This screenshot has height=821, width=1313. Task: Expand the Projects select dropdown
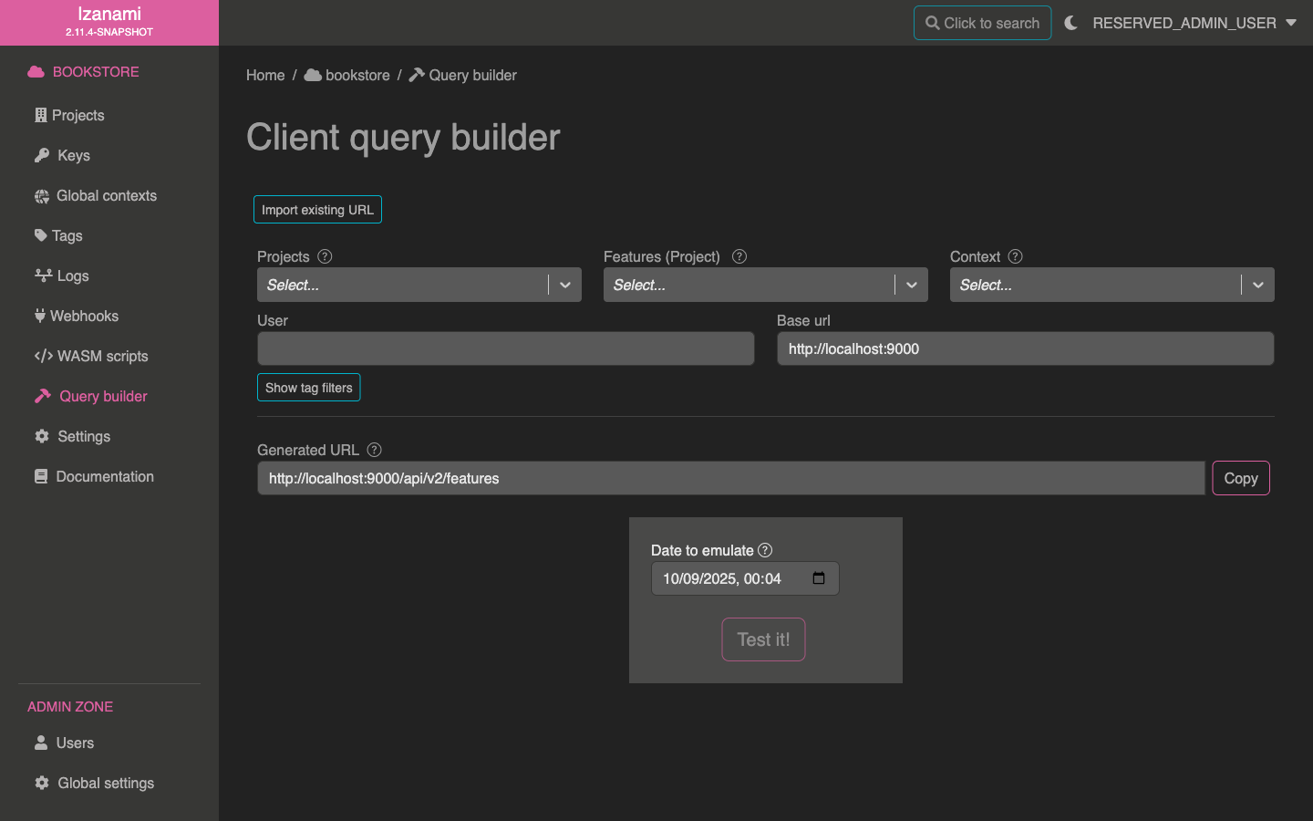(x=564, y=285)
